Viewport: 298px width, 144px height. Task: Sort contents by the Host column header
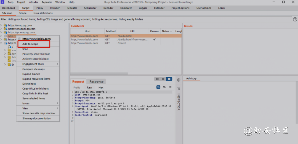click(x=87, y=31)
